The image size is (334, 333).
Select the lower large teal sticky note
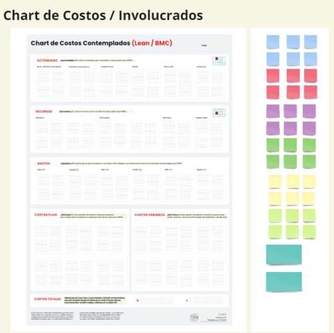[x=284, y=282]
